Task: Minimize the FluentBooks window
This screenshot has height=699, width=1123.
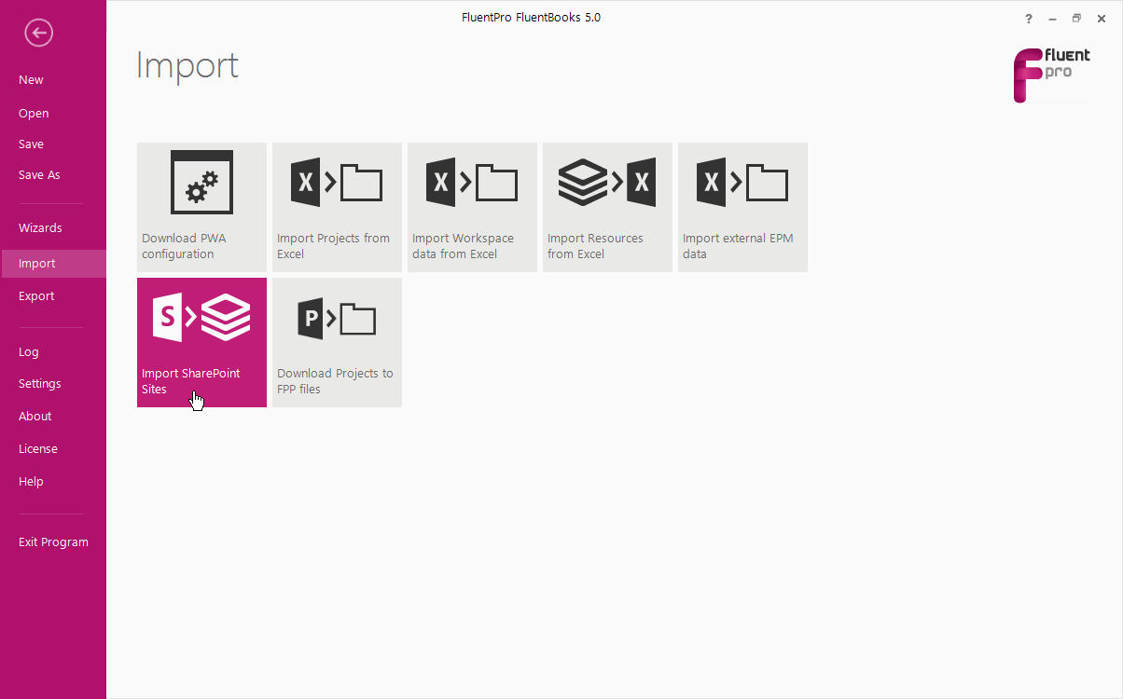Action: coord(1052,19)
